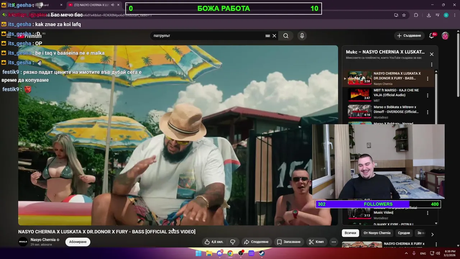
Task: Open the media controls icon in Chrome toolbar
Action: click(437, 15)
